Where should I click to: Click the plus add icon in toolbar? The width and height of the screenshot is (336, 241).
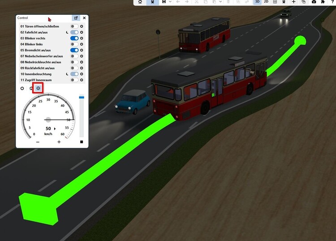pos(293,2)
